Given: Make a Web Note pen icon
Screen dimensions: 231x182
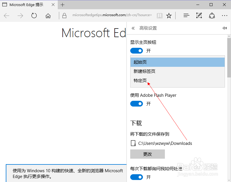Looking at the screenshot, I should (199, 16).
